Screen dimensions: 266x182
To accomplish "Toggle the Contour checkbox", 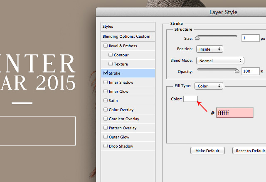I will [x=111, y=55].
